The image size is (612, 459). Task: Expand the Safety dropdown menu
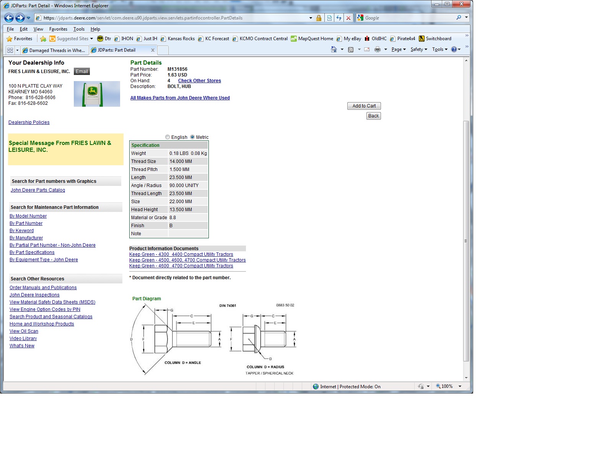tap(419, 49)
